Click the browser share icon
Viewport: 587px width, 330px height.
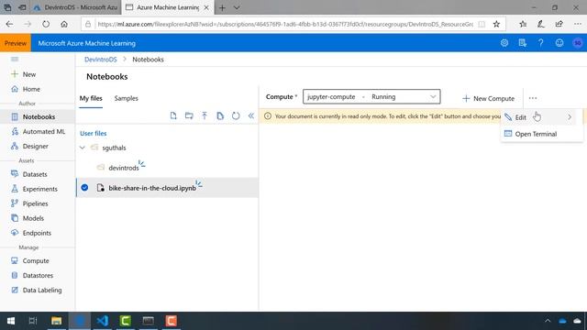click(x=559, y=24)
